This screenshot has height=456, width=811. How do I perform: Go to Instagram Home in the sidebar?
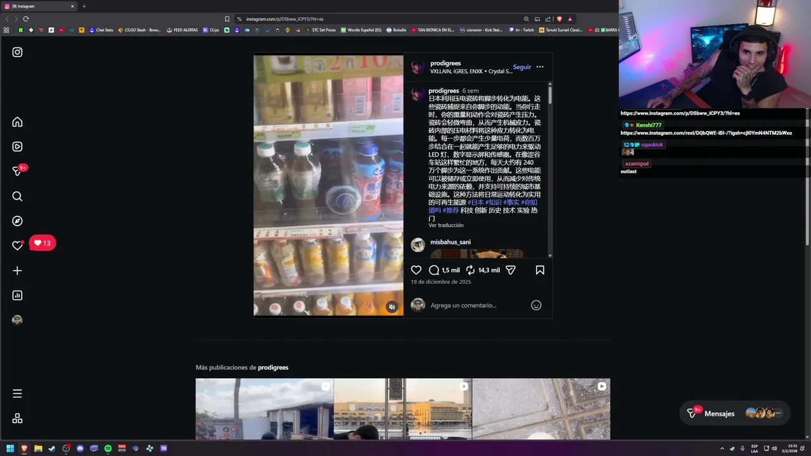click(x=17, y=122)
